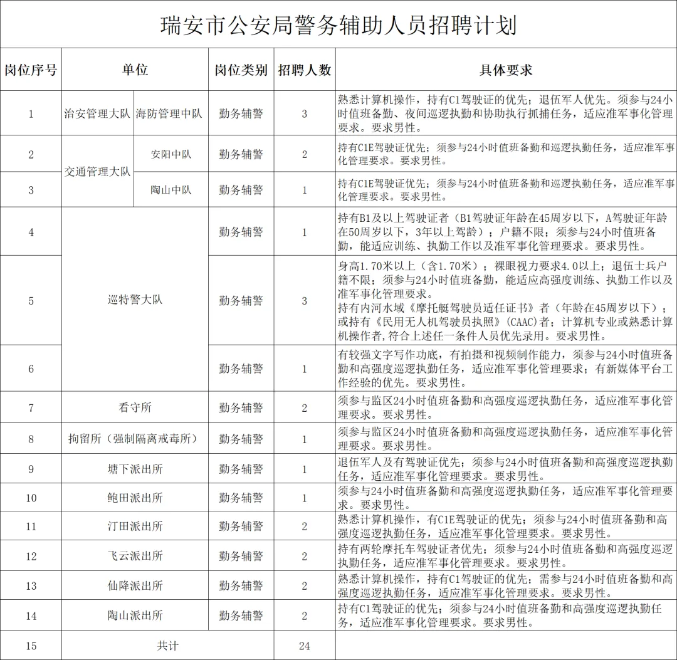Click the 仙降派出所 cell
677x660 pixels.
[135, 585]
